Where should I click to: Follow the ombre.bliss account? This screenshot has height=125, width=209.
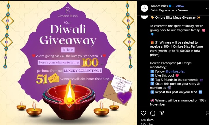tap(179, 6)
